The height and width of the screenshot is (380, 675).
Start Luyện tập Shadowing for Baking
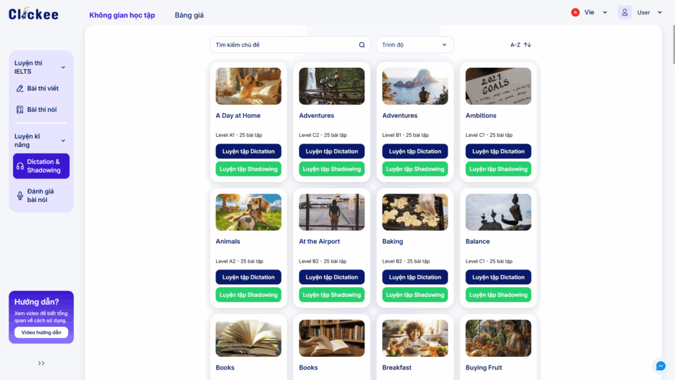[x=415, y=295]
